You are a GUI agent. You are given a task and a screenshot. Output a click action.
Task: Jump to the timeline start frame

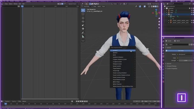pyautogui.click(x=77, y=101)
